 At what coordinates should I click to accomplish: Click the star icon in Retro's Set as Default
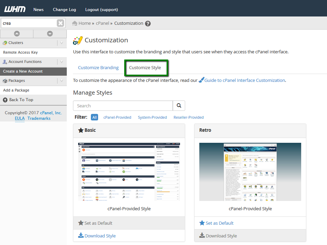click(202, 223)
